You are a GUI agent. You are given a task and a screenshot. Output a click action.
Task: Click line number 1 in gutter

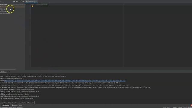coord(26,4)
